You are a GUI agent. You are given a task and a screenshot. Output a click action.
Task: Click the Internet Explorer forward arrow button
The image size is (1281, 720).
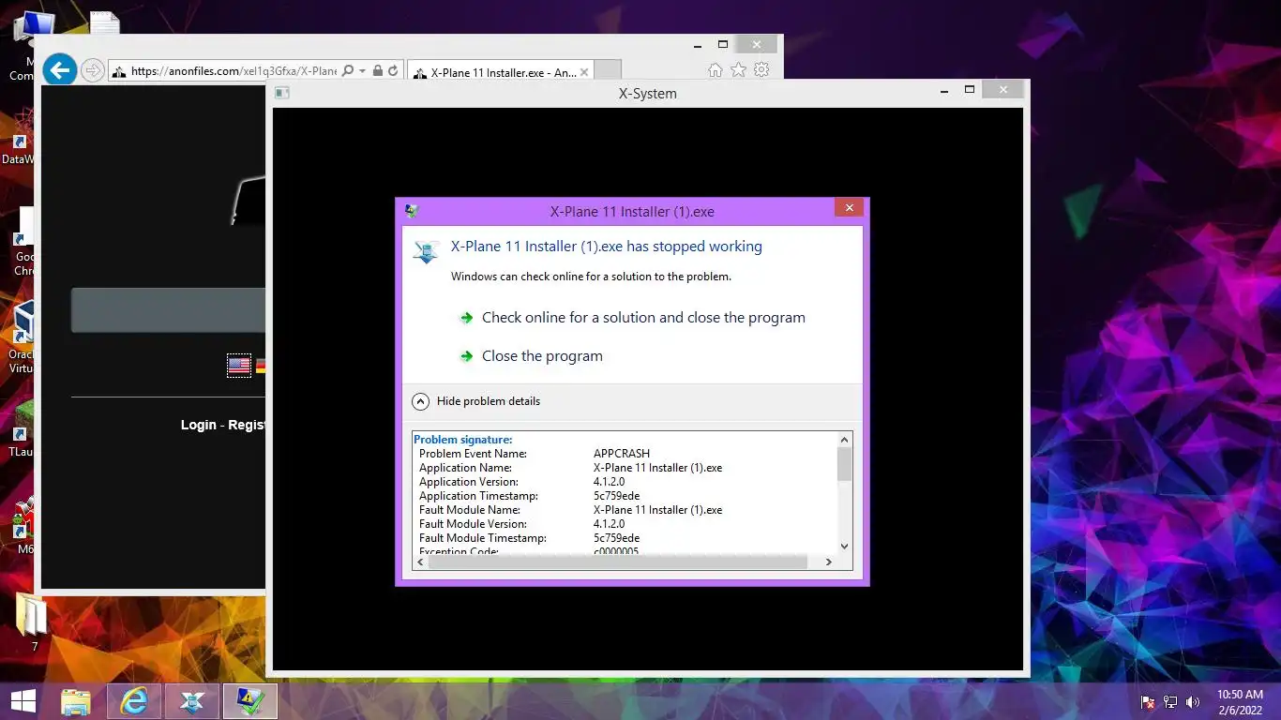click(92, 70)
